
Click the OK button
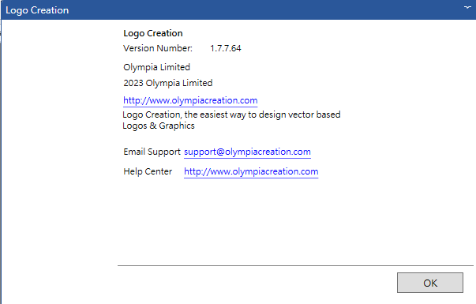(430, 283)
